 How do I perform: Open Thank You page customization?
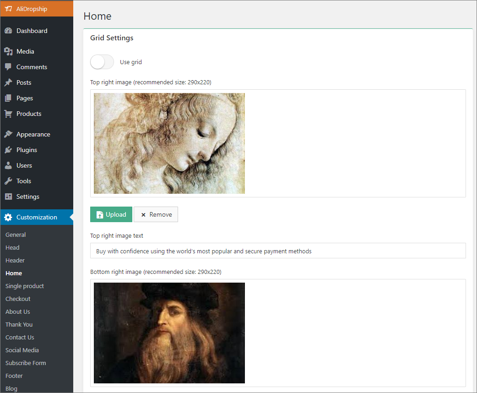tap(19, 324)
